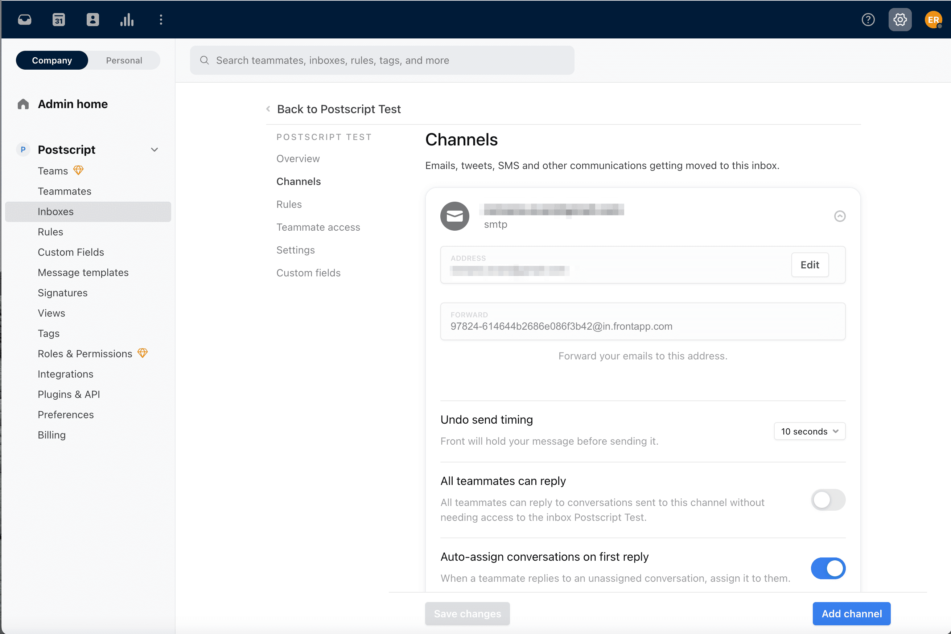951x634 pixels.
Task: Click the analytics/bar chart icon
Action: (127, 19)
